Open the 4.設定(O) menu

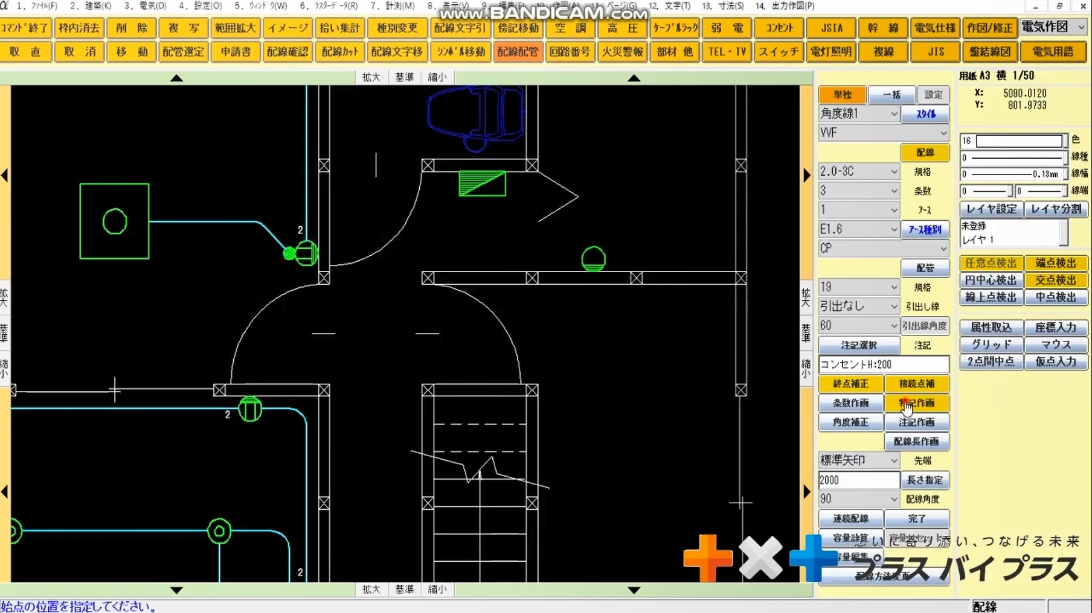(x=200, y=5)
